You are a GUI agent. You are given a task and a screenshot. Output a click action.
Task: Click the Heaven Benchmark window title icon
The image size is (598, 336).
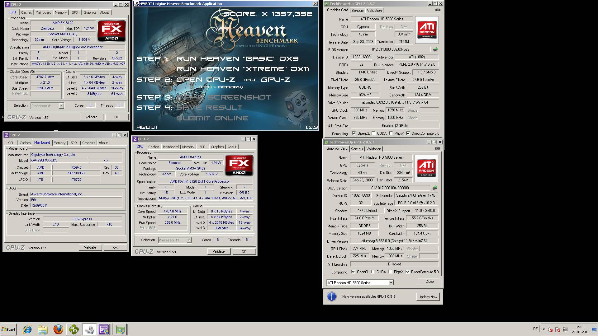136,4
